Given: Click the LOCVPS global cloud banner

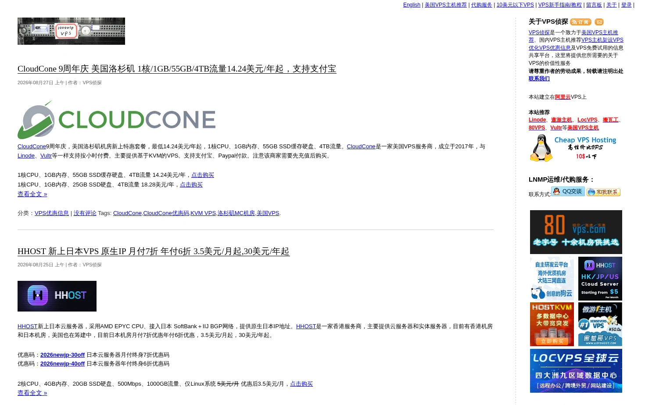Looking at the screenshot, I should click(576, 371).
